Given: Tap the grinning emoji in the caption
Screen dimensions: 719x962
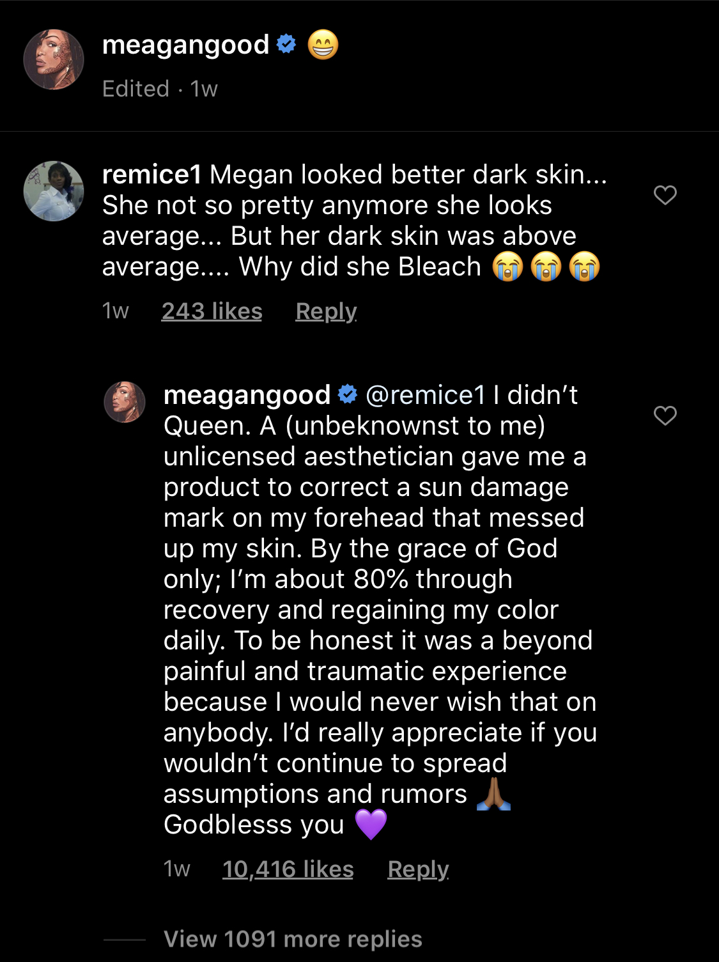Looking at the screenshot, I should click(x=323, y=45).
